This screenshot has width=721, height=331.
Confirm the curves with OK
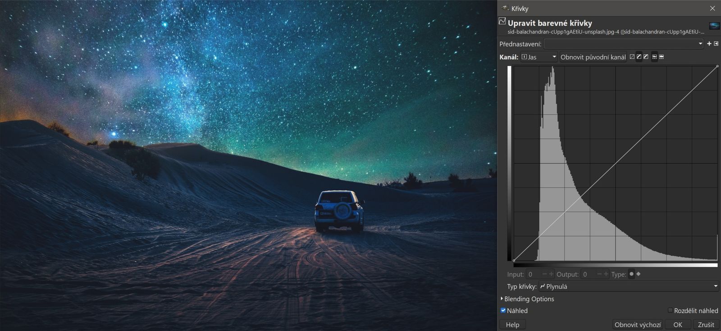tap(677, 324)
